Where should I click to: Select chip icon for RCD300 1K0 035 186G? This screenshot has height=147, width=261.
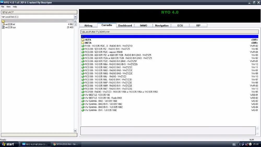pos(83,73)
